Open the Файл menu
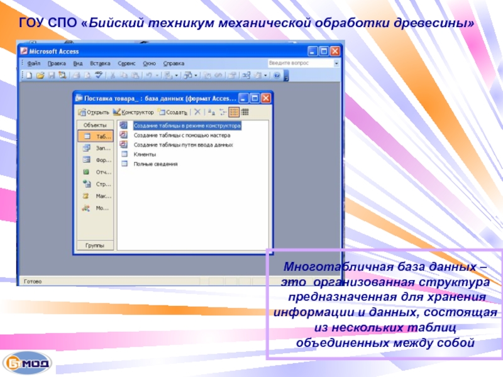The image size is (503, 377). [34, 63]
